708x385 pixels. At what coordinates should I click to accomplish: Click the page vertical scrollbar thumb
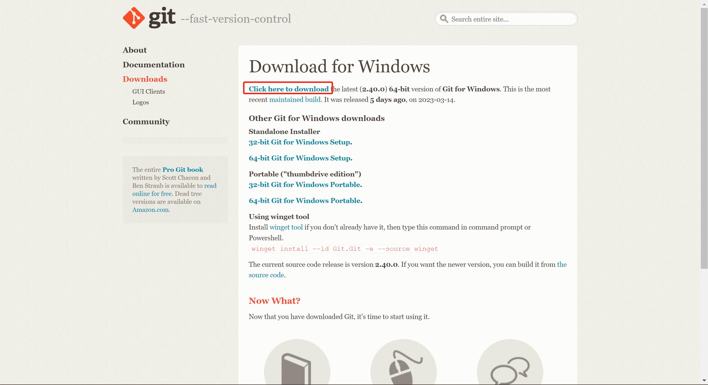coord(704,138)
